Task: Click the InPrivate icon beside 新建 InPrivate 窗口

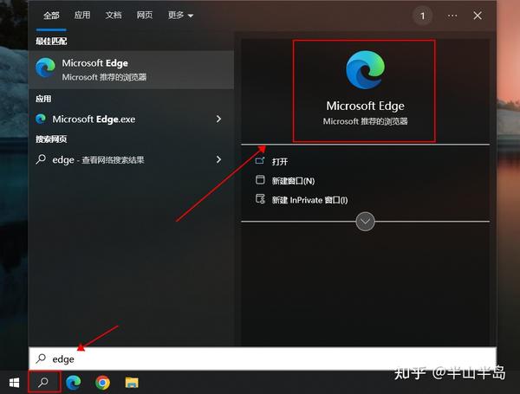Action: click(x=260, y=199)
